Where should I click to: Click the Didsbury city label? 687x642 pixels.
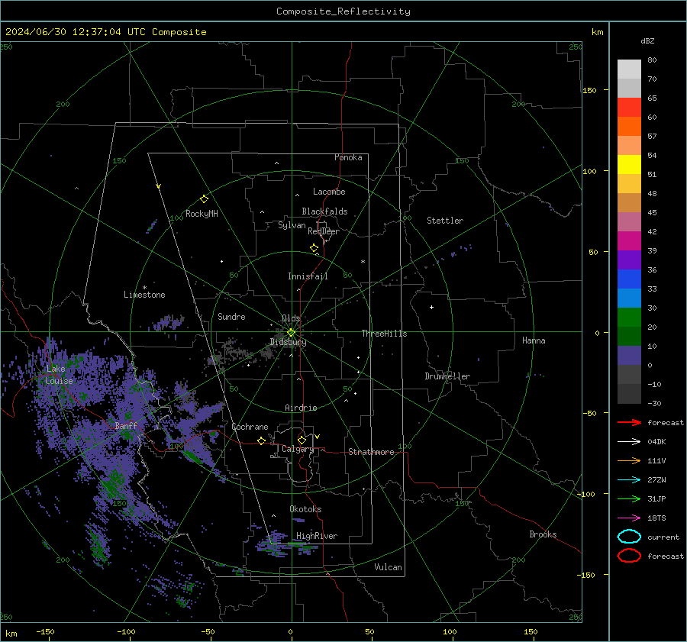click(288, 342)
